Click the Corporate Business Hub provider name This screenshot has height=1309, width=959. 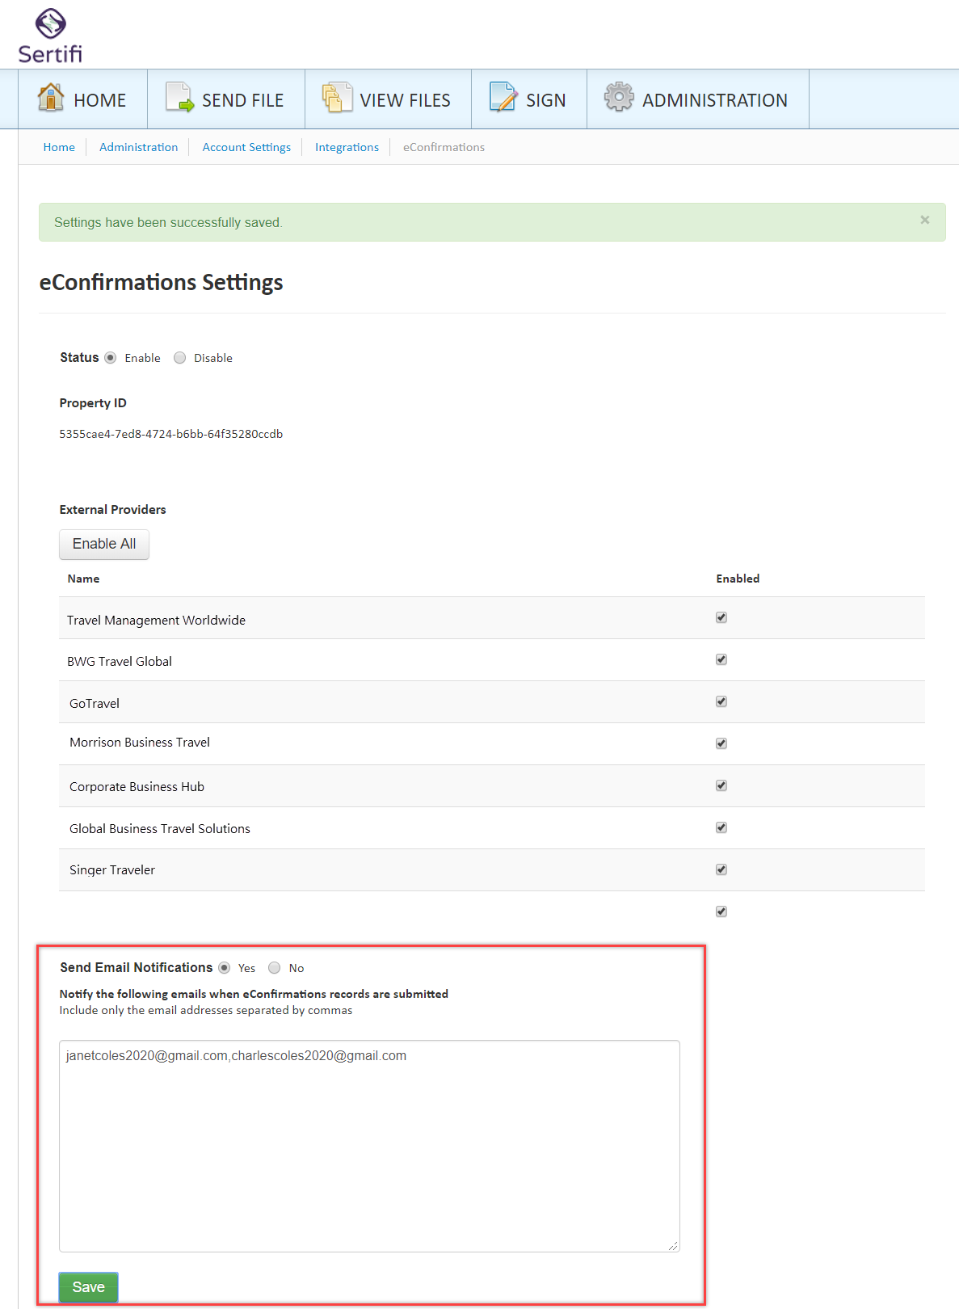137,786
